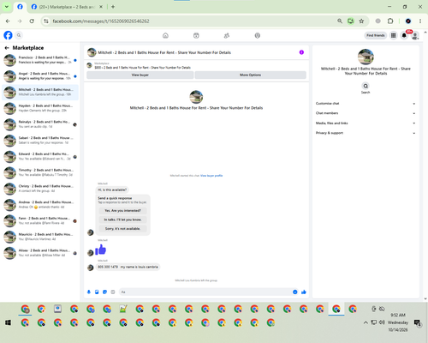Send quick reply Sorry, it's not available.

(x=122, y=229)
